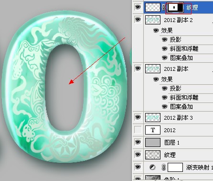Hide the 图层 1 layer
This screenshot has width=213, height=181.
click(138, 142)
